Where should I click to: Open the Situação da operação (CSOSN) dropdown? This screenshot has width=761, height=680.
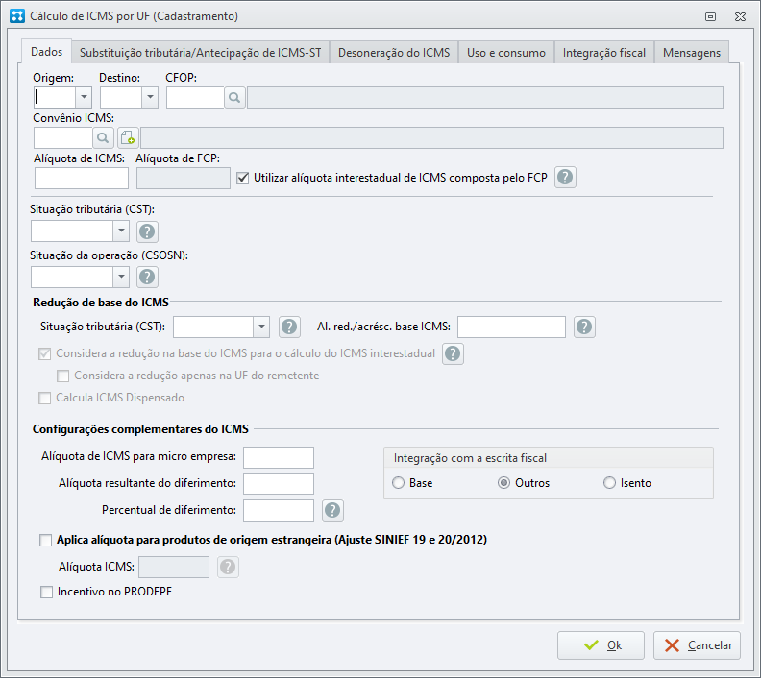[121, 277]
